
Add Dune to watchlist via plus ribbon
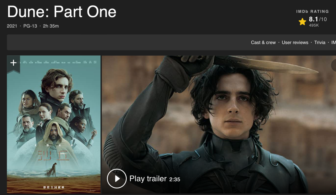coord(13,63)
